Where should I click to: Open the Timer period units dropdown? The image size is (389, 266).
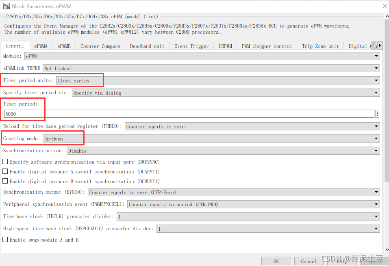point(218,80)
